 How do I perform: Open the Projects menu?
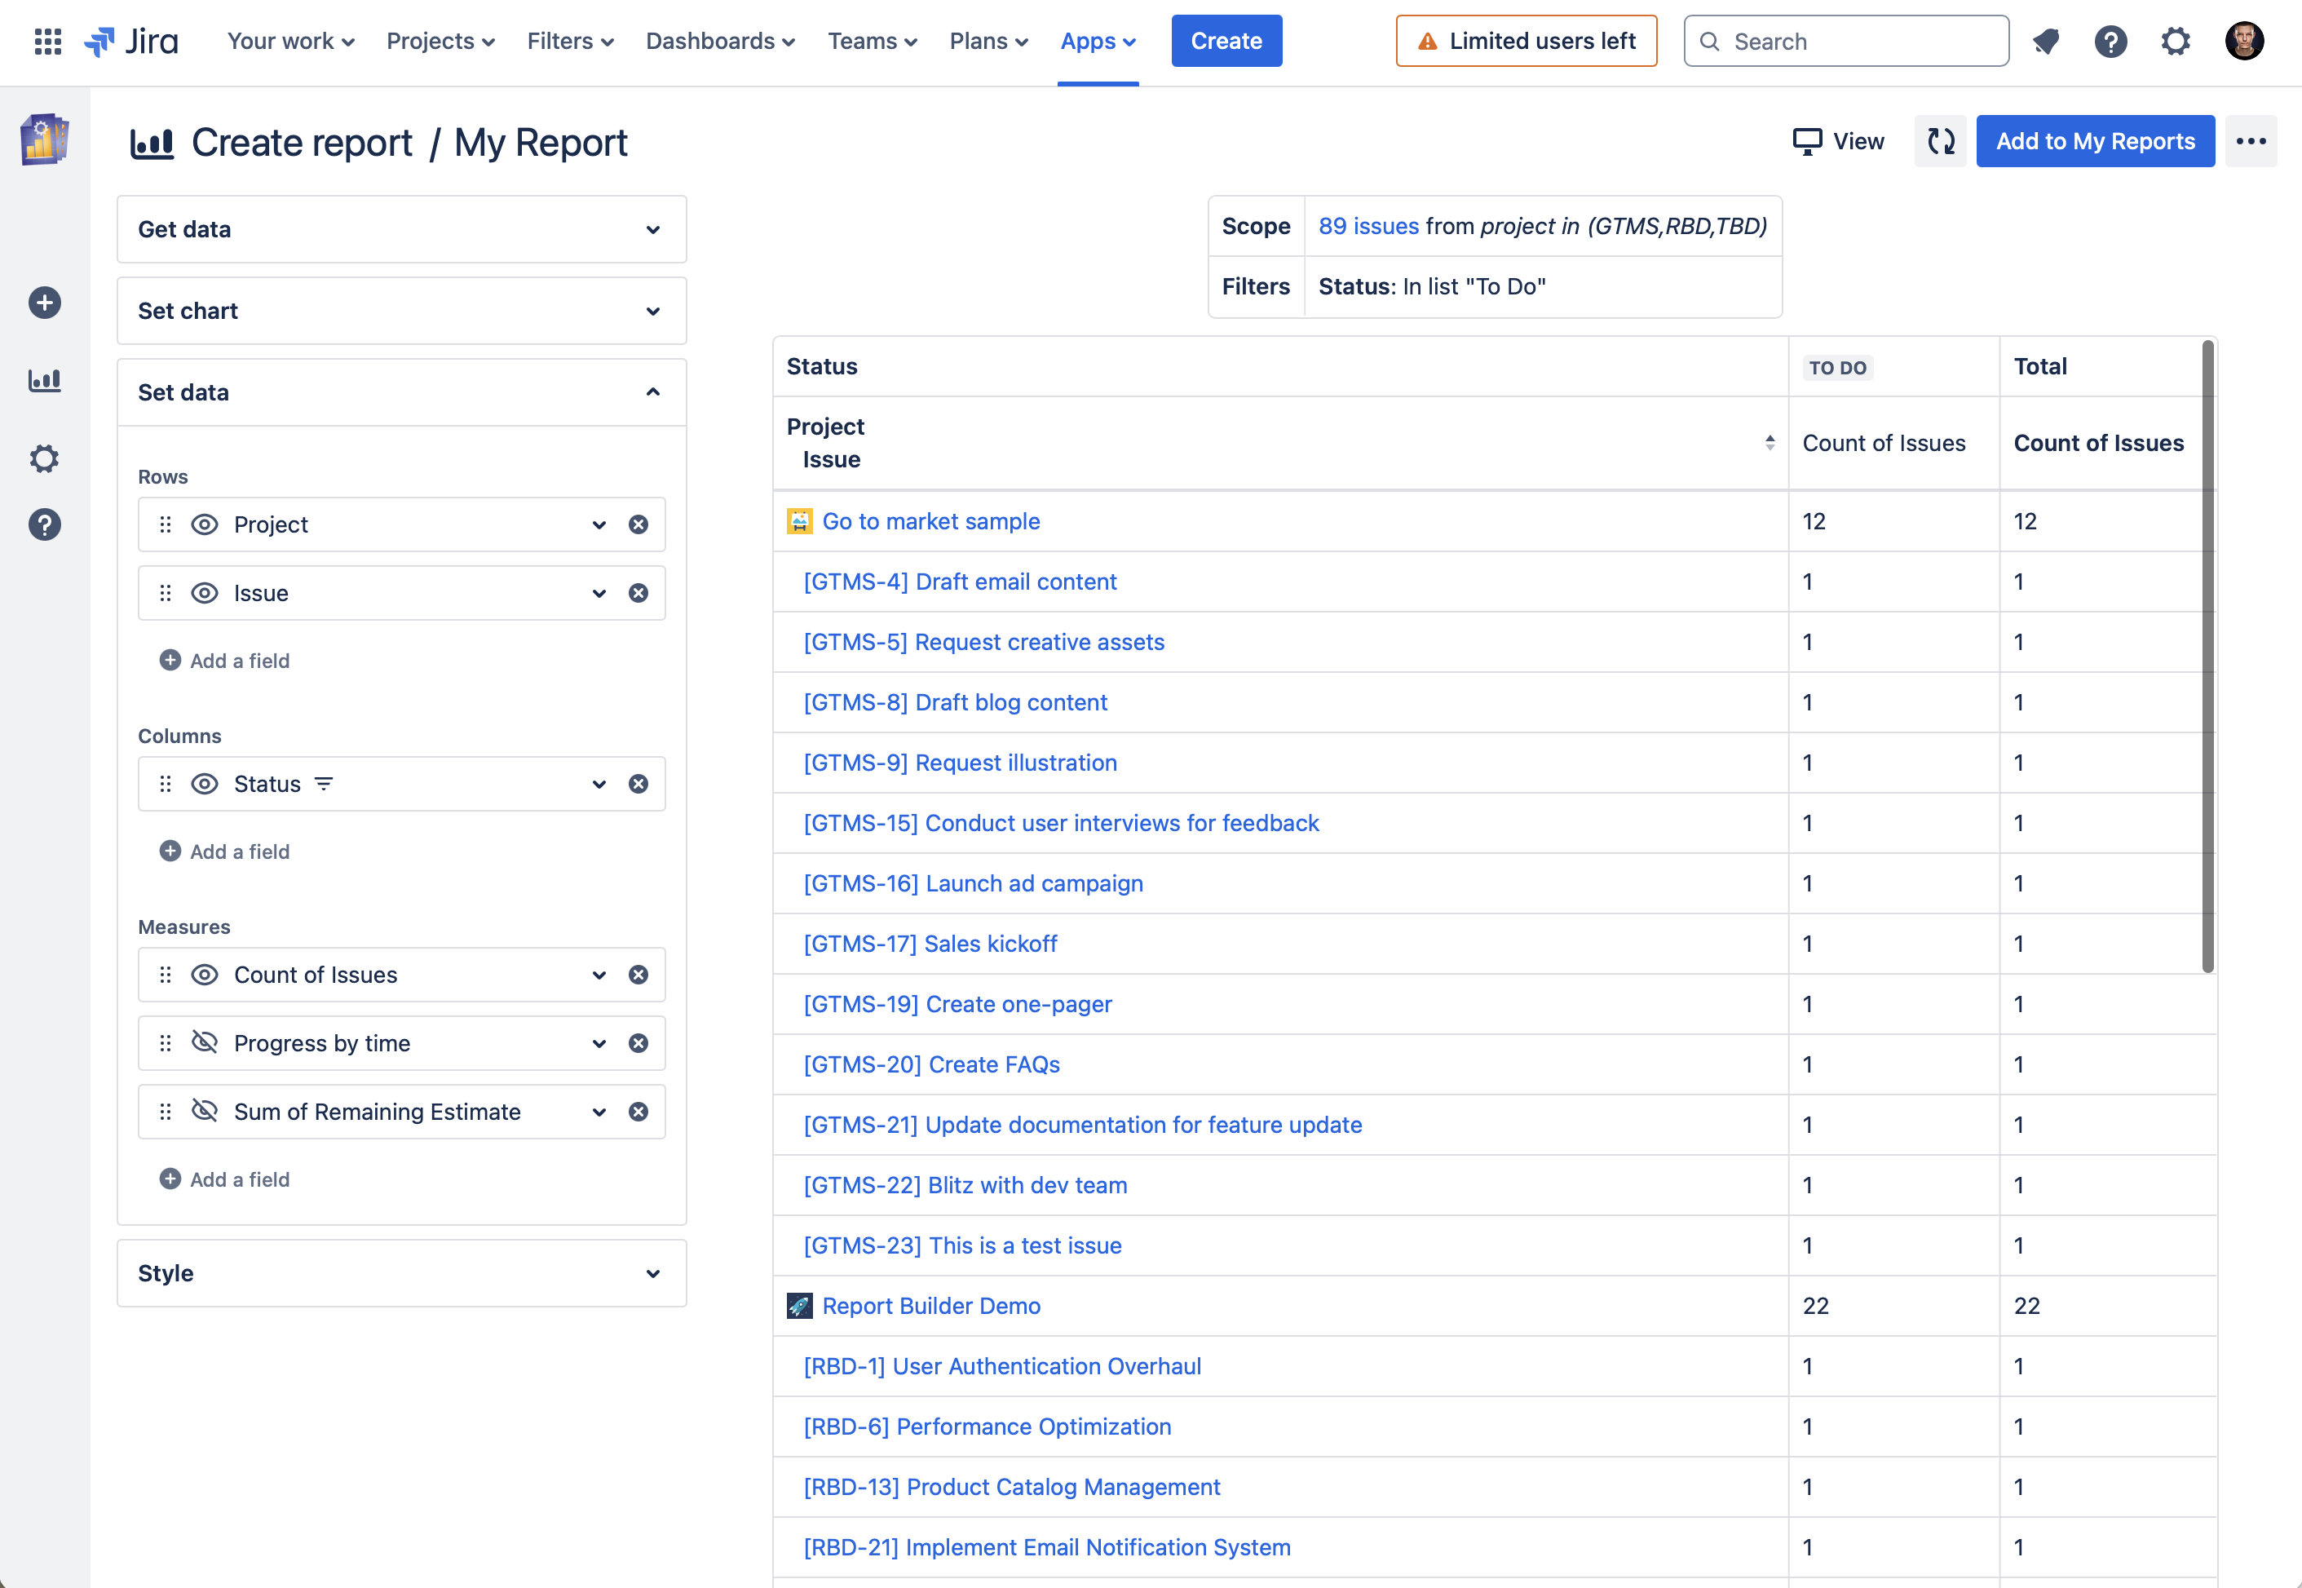pyautogui.click(x=440, y=41)
